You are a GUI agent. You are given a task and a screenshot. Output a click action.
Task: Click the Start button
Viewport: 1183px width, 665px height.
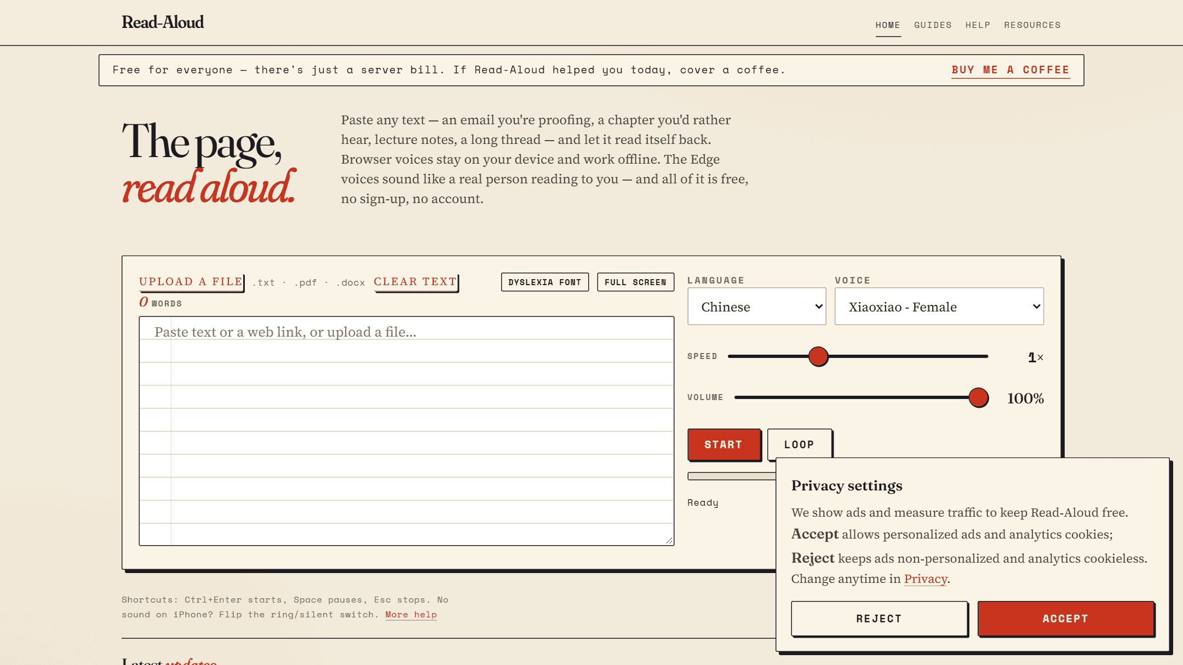coord(723,445)
